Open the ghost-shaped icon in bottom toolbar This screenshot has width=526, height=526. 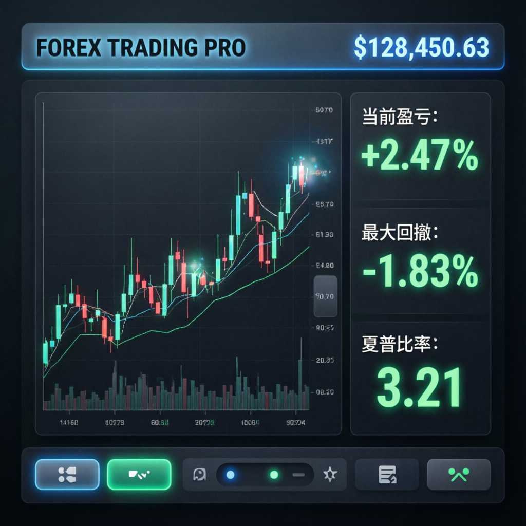tap(200, 474)
